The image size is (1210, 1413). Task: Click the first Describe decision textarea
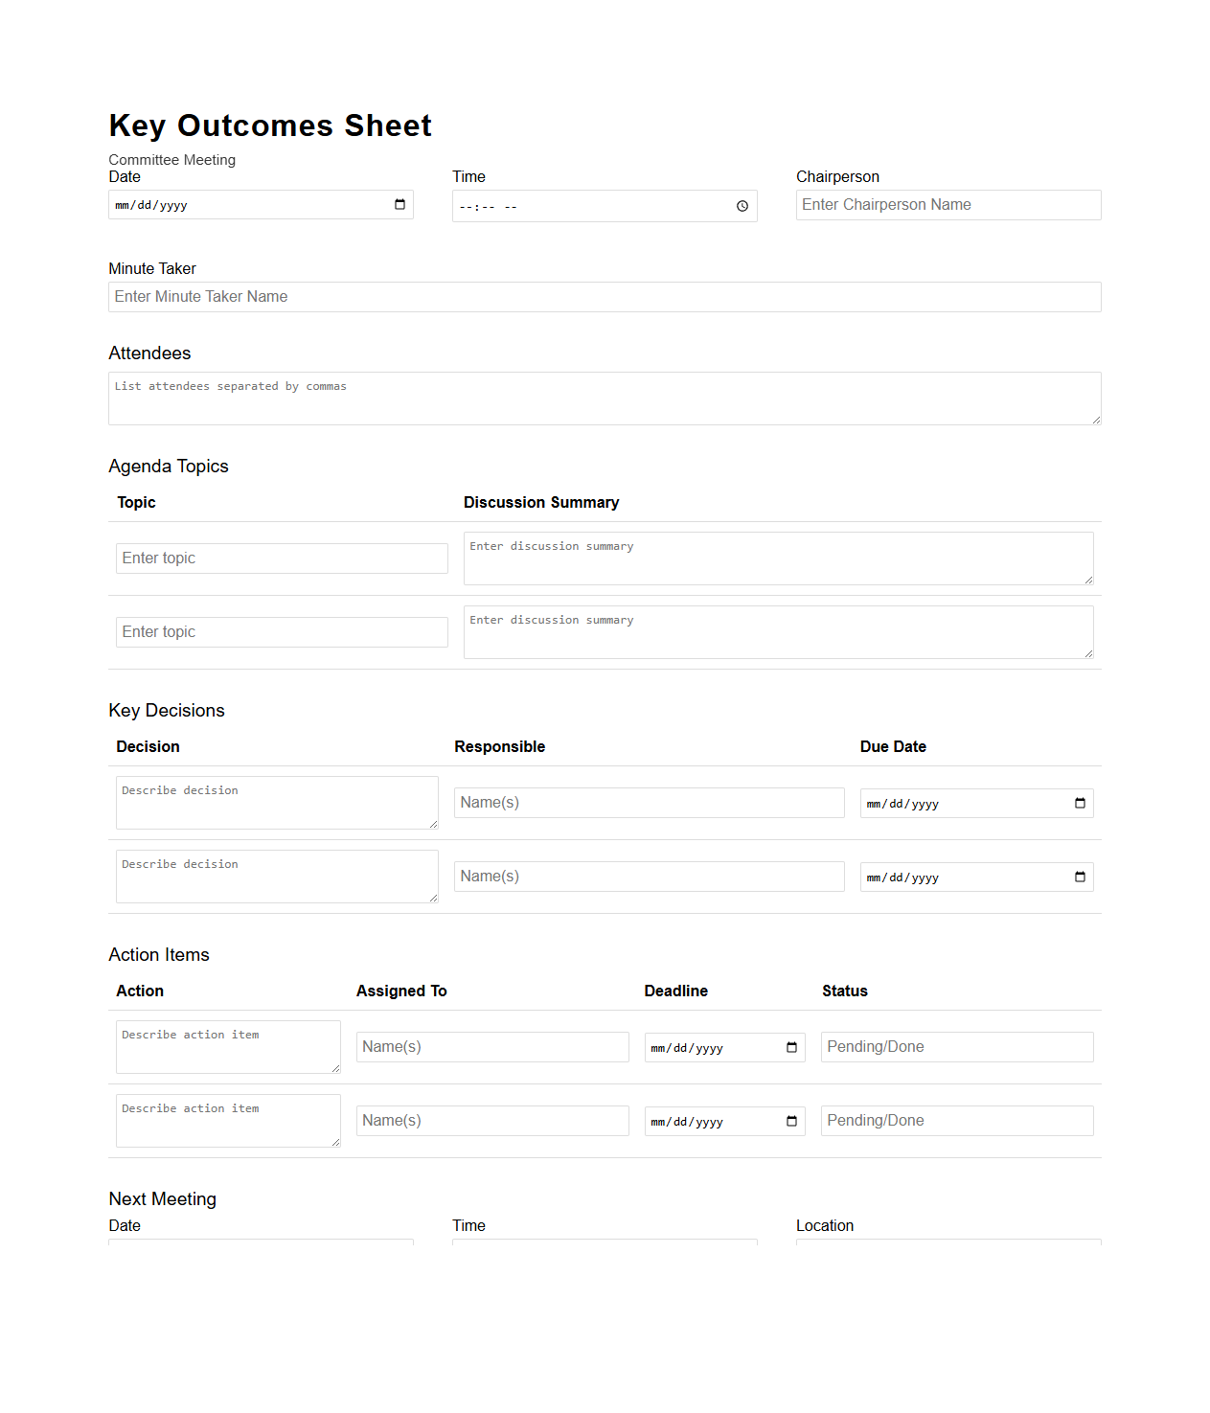pyautogui.click(x=276, y=802)
